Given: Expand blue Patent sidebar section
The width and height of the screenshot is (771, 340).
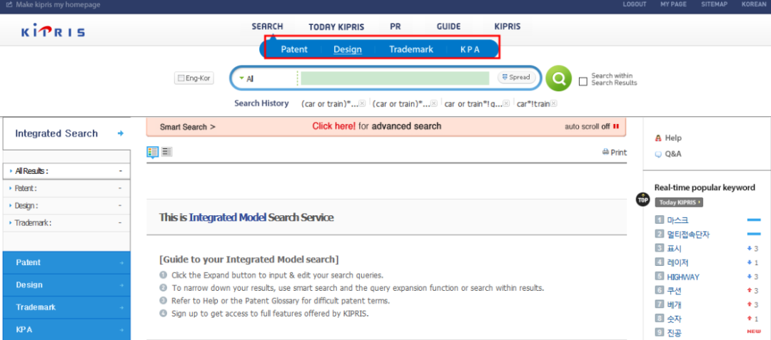Looking at the screenshot, I should (66, 262).
